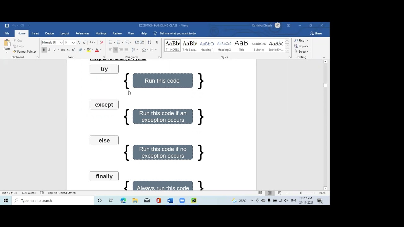The width and height of the screenshot is (404, 227).
Task: Switch to Read Mode view
Action: [260, 193]
